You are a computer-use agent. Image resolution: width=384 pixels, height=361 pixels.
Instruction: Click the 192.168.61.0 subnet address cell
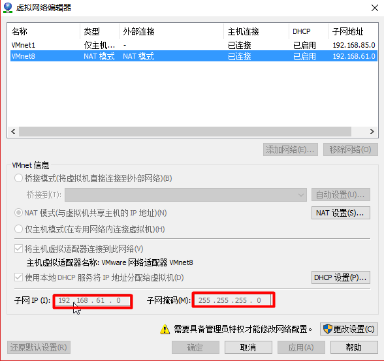354,56
